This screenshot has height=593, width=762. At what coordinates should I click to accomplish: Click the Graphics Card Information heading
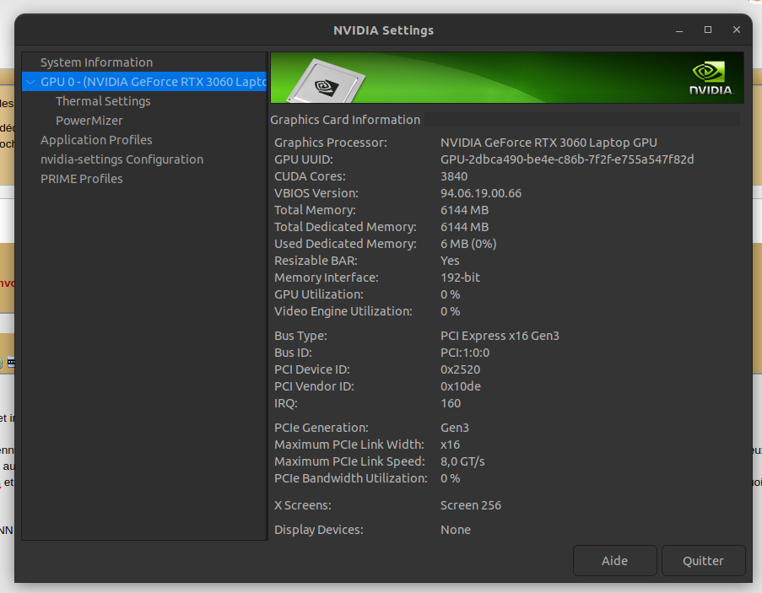(x=345, y=120)
